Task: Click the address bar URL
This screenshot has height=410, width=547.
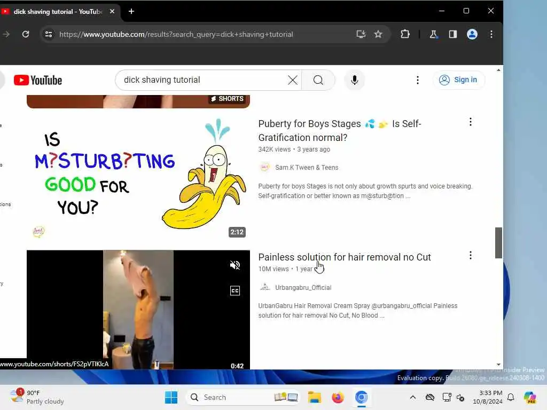Action: point(176,35)
